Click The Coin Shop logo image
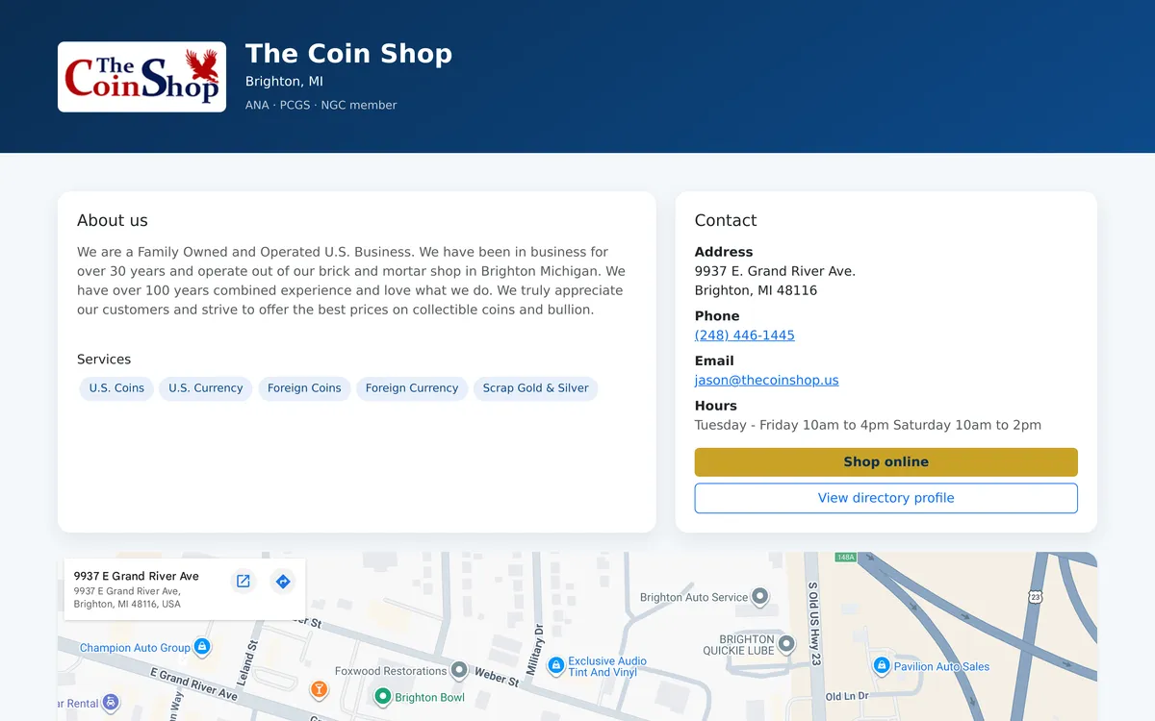 click(x=141, y=77)
